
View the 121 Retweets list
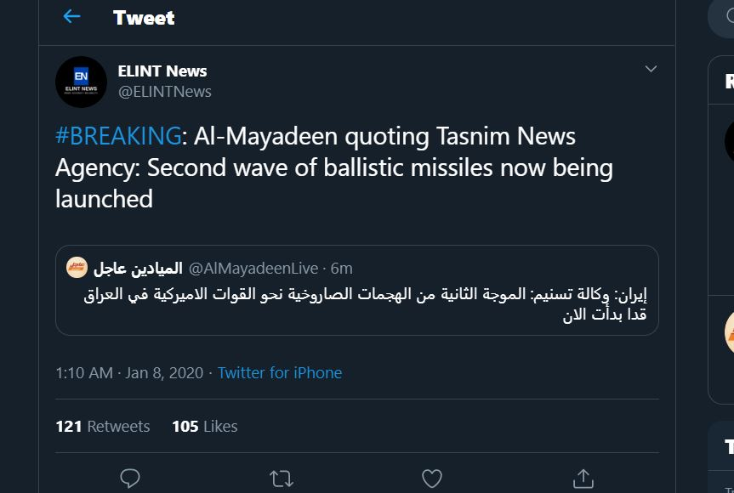click(103, 426)
